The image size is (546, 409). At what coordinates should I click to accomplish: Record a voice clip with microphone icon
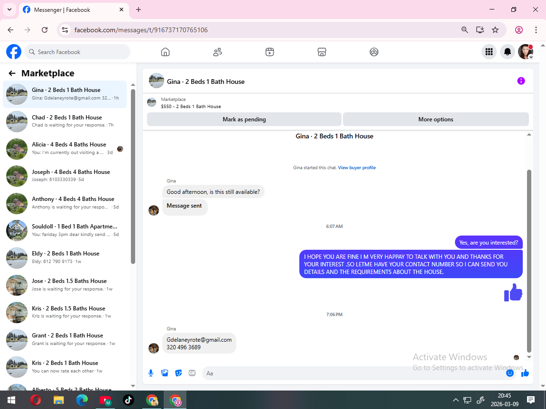click(x=151, y=373)
